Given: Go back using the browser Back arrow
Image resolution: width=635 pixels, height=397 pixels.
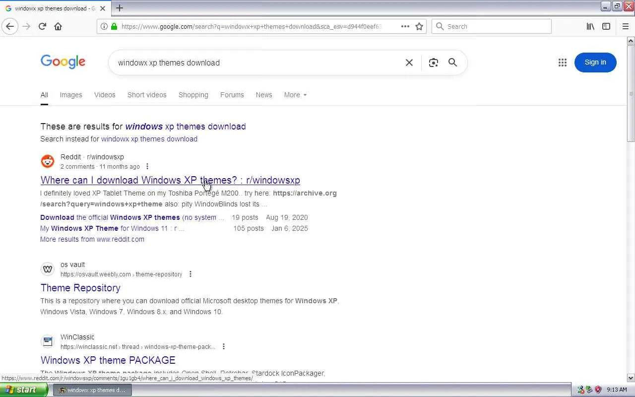Looking at the screenshot, I should coord(10,26).
